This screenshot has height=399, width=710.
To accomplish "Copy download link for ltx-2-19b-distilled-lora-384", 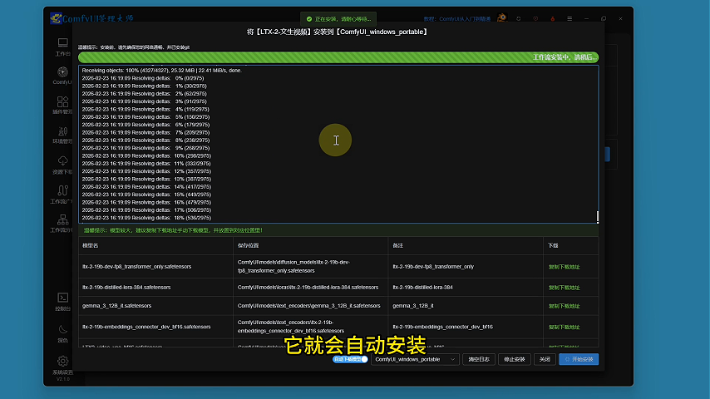I will (x=565, y=288).
